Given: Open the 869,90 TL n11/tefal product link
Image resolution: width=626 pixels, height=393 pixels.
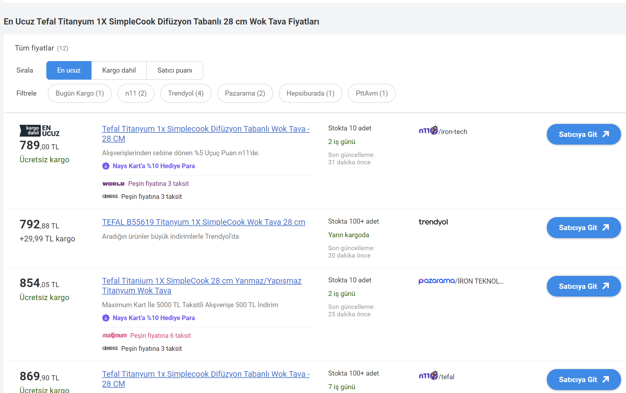Looking at the screenshot, I should click(206, 379).
